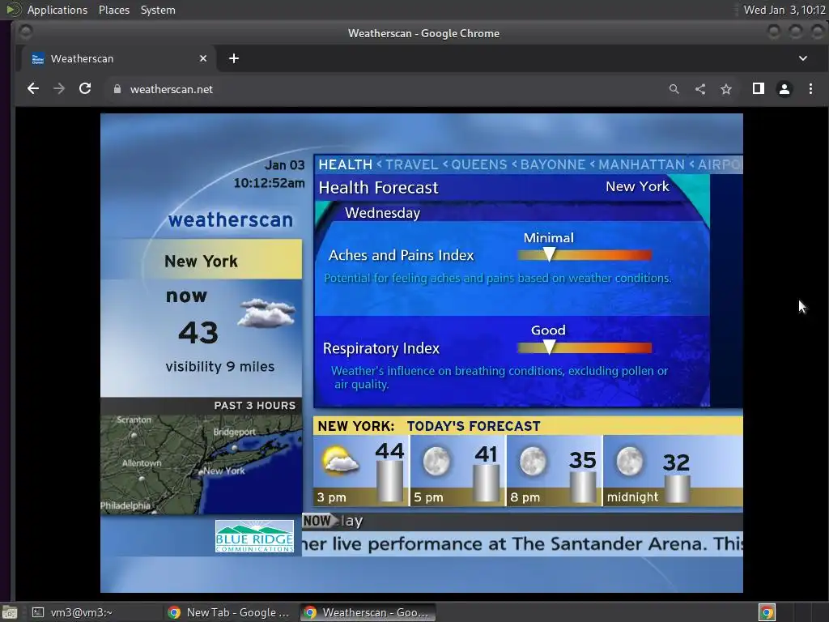
Task: View site info via the padlock icon
Action: (x=117, y=89)
